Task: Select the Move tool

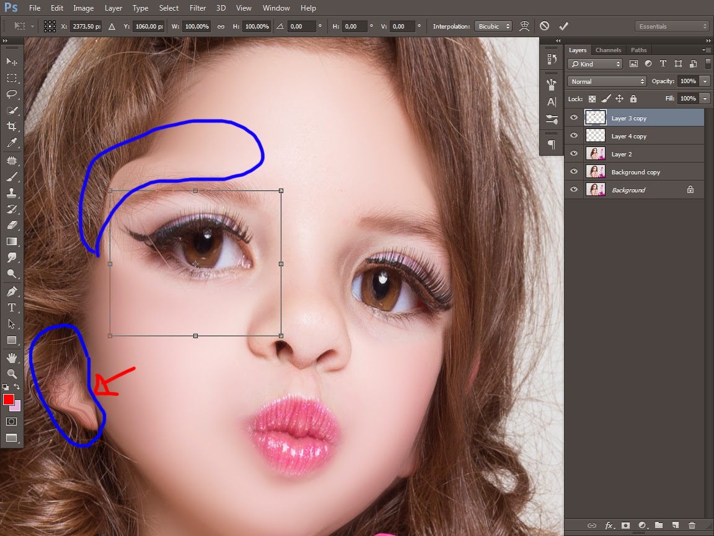Action: pos(12,61)
